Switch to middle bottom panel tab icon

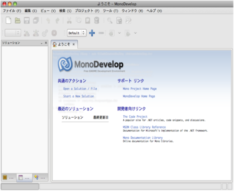coord(24,178)
